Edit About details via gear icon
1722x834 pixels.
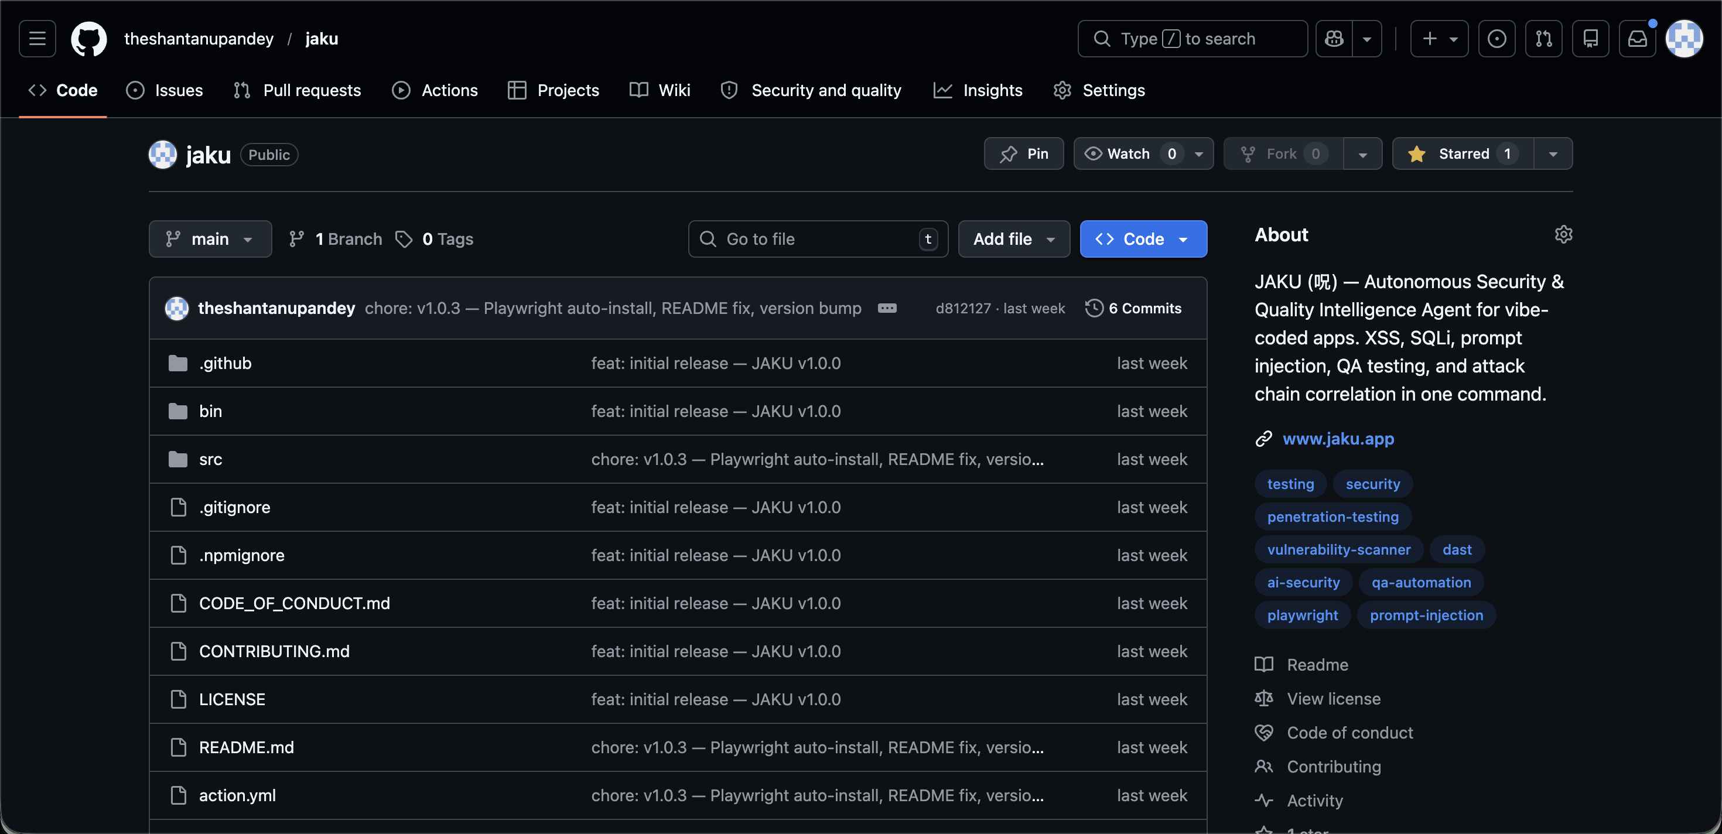pos(1563,234)
